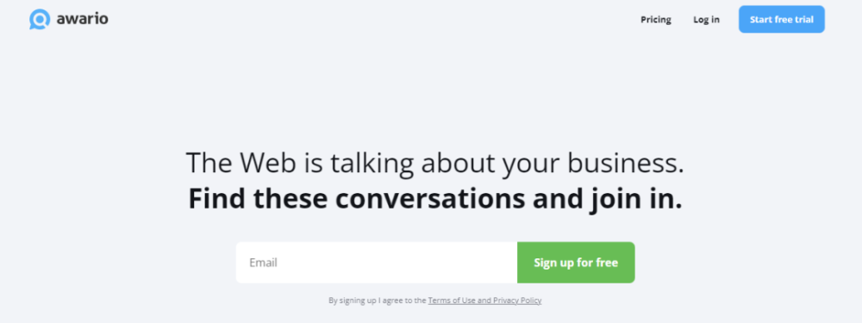The image size is (862, 323).
Task: Click the Awario speech-bubble logo icon
Action: [x=39, y=19]
